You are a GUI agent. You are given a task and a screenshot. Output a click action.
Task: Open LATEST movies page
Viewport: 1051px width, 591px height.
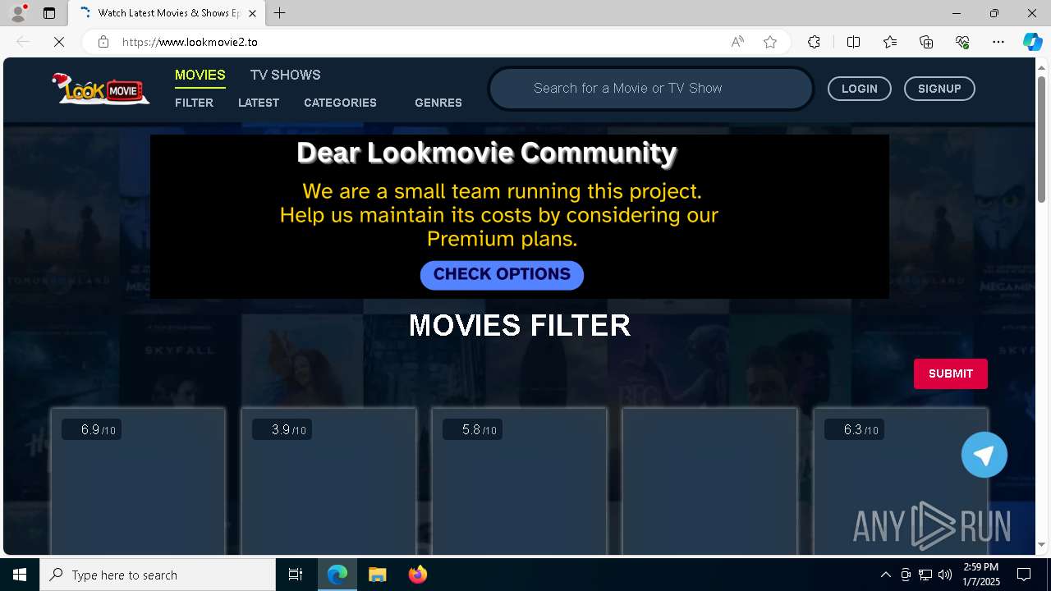click(x=259, y=103)
